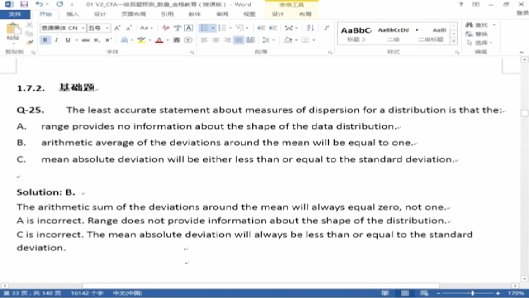Click the Cut scissors icon
The width and height of the screenshot is (529, 298).
(x=29, y=25)
